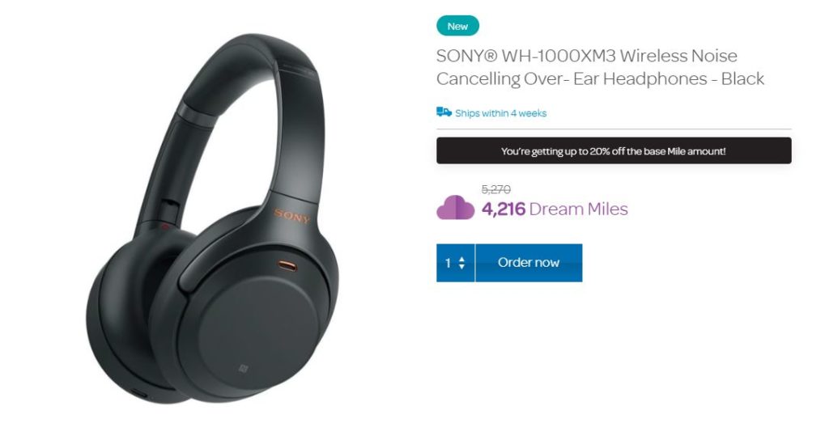Click the NFC symbol on the ear cup
Image resolution: width=829 pixels, height=423 pixels.
tap(243, 368)
